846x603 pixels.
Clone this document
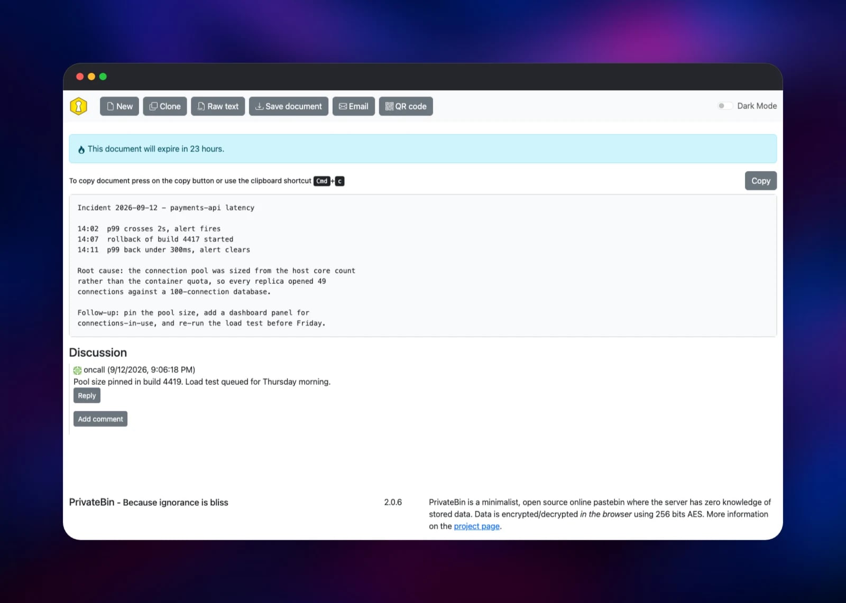coord(165,106)
